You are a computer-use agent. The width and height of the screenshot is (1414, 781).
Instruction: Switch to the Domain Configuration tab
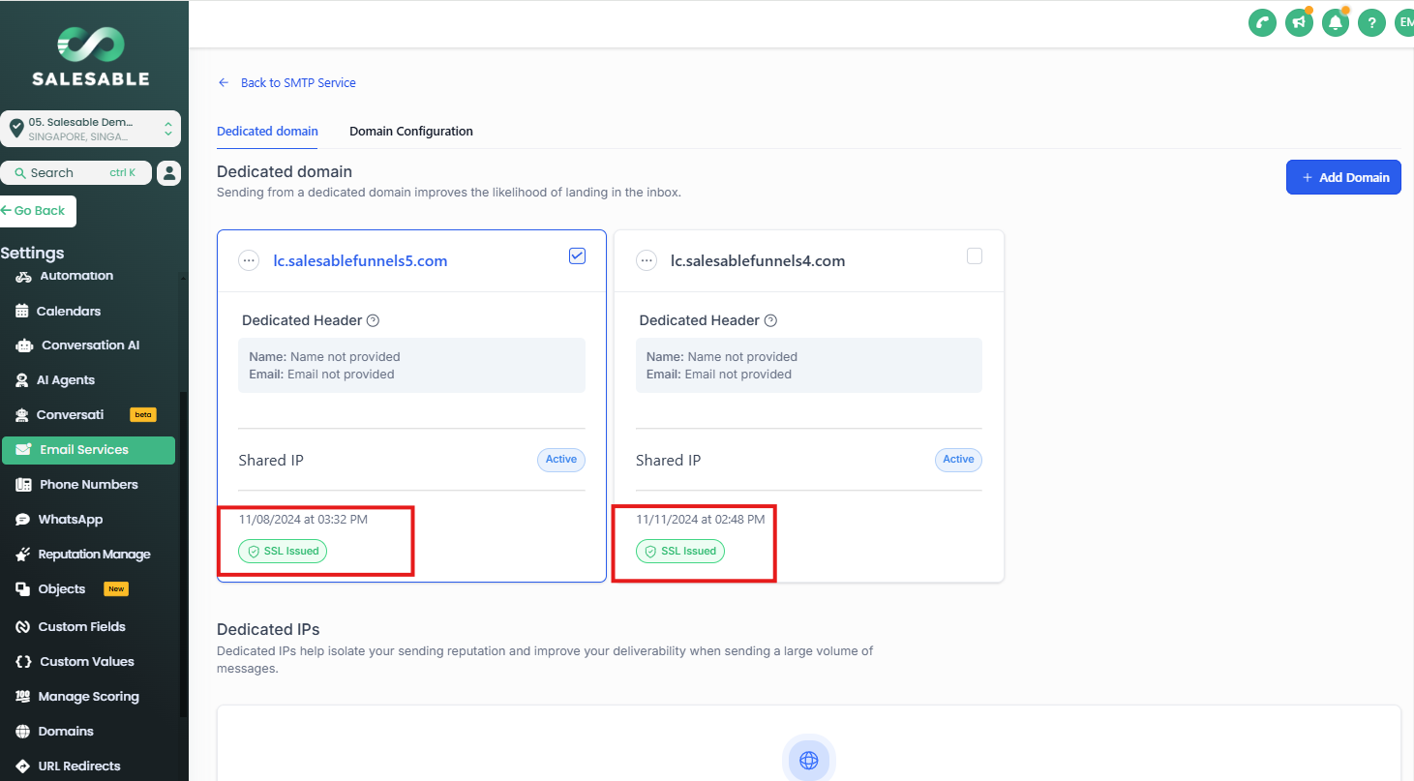(x=411, y=131)
